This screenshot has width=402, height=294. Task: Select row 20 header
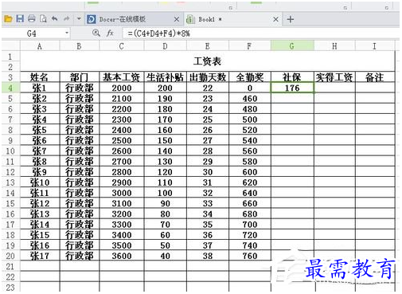tap(10, 256)
